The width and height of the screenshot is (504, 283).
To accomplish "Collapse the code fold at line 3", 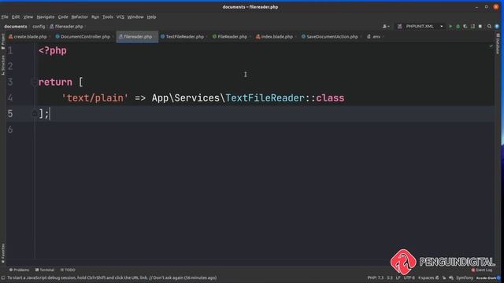I will pyautogui.click(x=34, y=82).
